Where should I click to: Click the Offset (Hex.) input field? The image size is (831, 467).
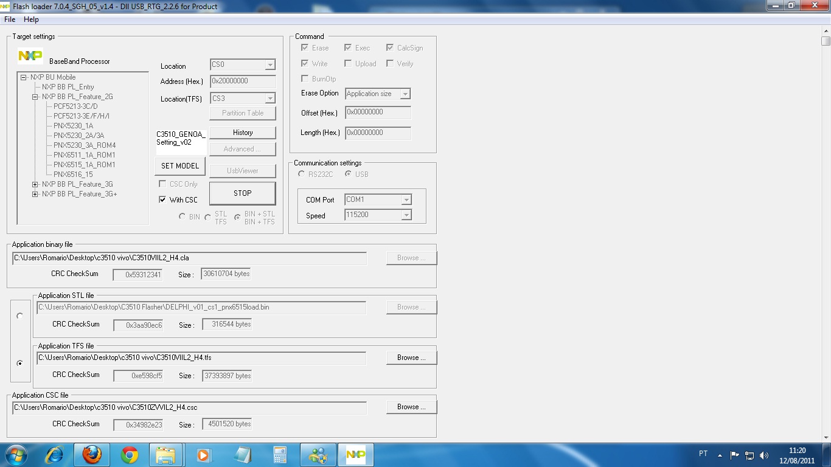(378, 112)
